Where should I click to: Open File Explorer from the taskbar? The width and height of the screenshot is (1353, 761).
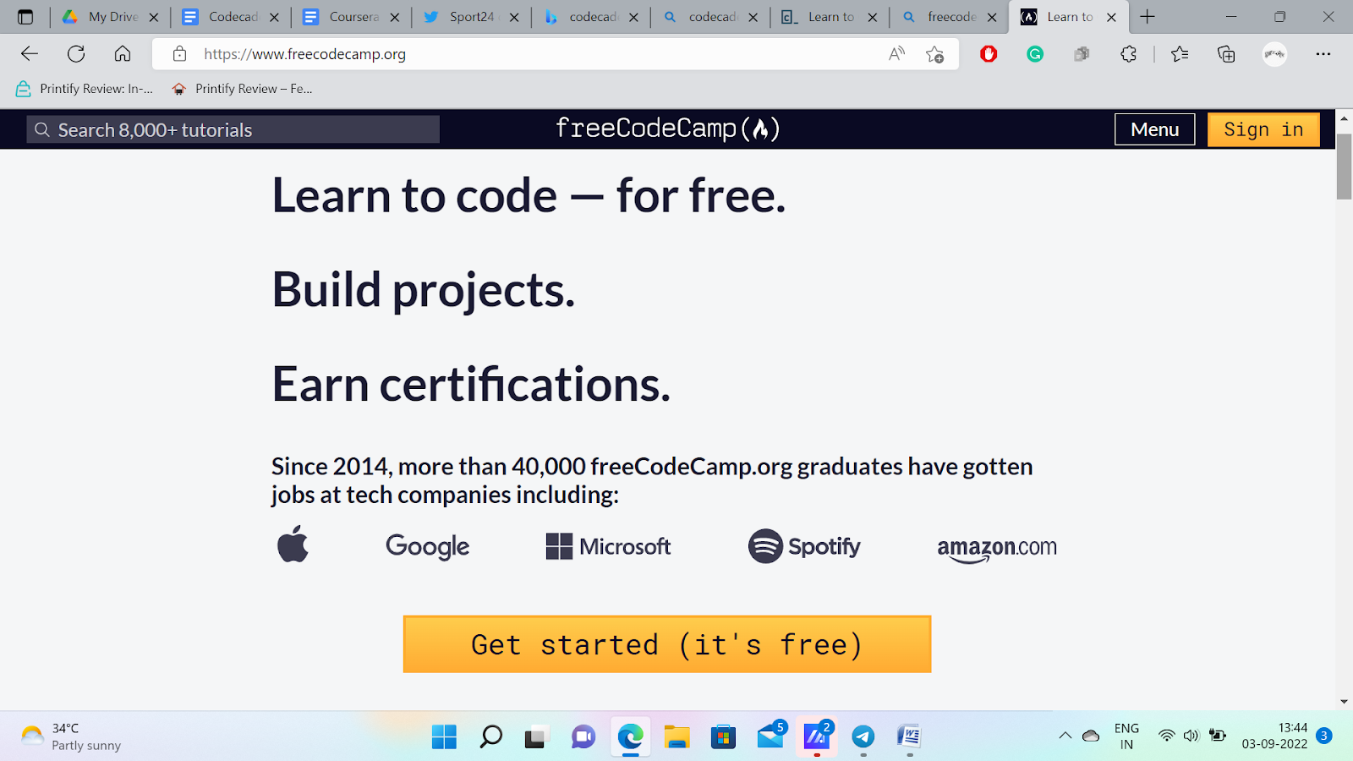click(x=676, y=736)
